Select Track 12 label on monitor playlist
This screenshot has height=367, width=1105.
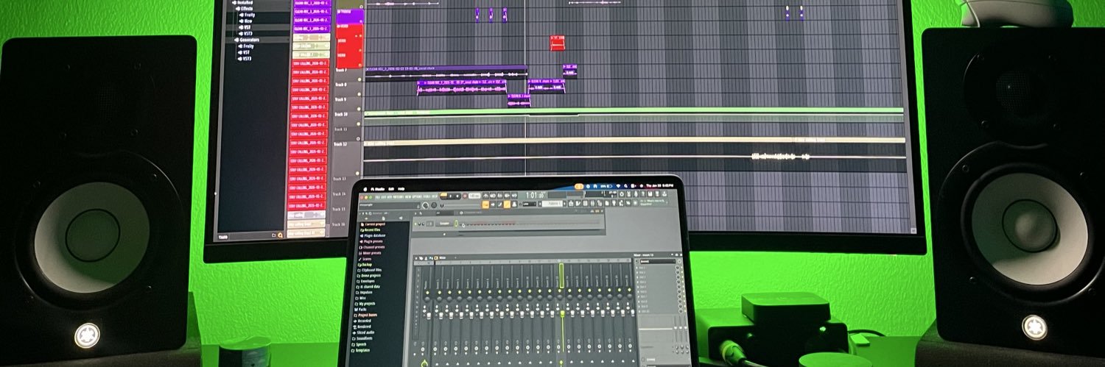click(340, 144)
